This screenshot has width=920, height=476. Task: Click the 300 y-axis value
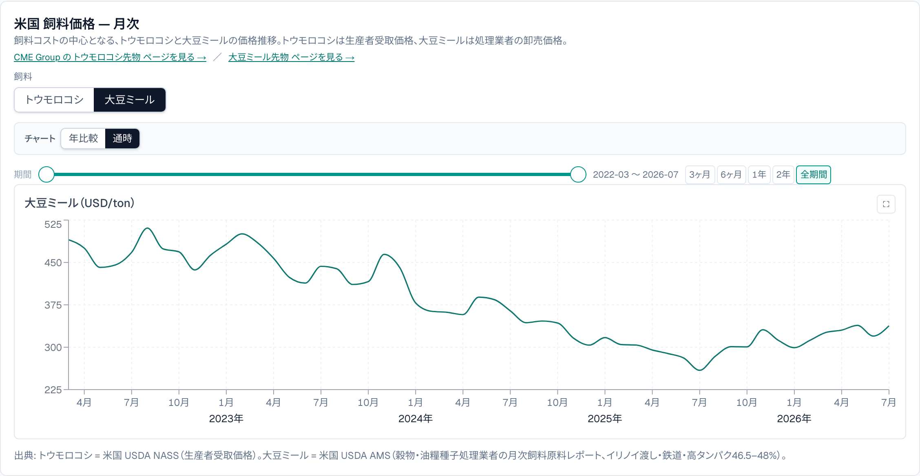coord(53,348)
